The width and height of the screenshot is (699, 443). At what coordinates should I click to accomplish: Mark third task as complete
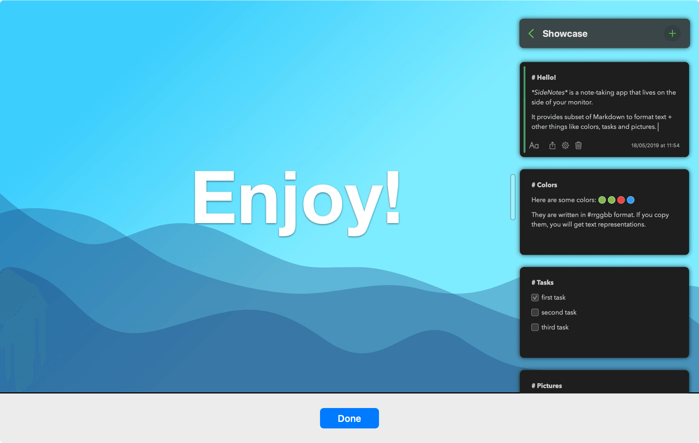point(535,327)
